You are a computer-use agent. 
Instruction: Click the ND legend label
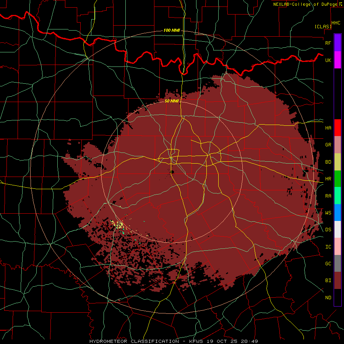coord(328,298)
